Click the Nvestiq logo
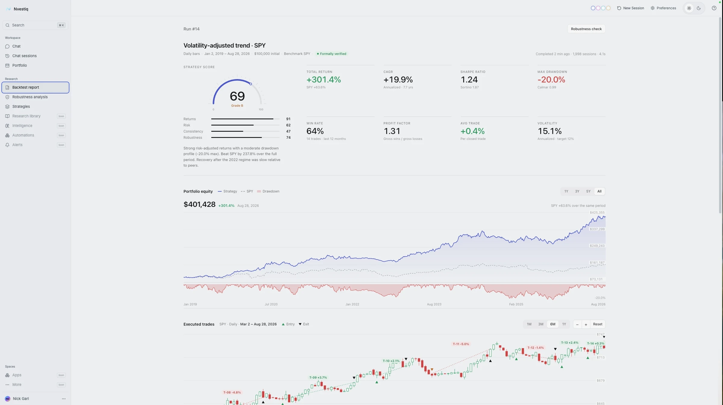This screenshot has height=405, width=723. [x=8, y=9]
